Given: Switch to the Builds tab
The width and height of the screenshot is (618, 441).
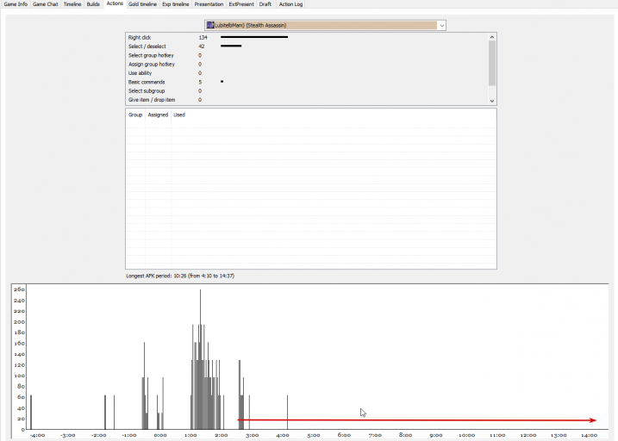Looking at the screenshot, I should click(93, 4).
